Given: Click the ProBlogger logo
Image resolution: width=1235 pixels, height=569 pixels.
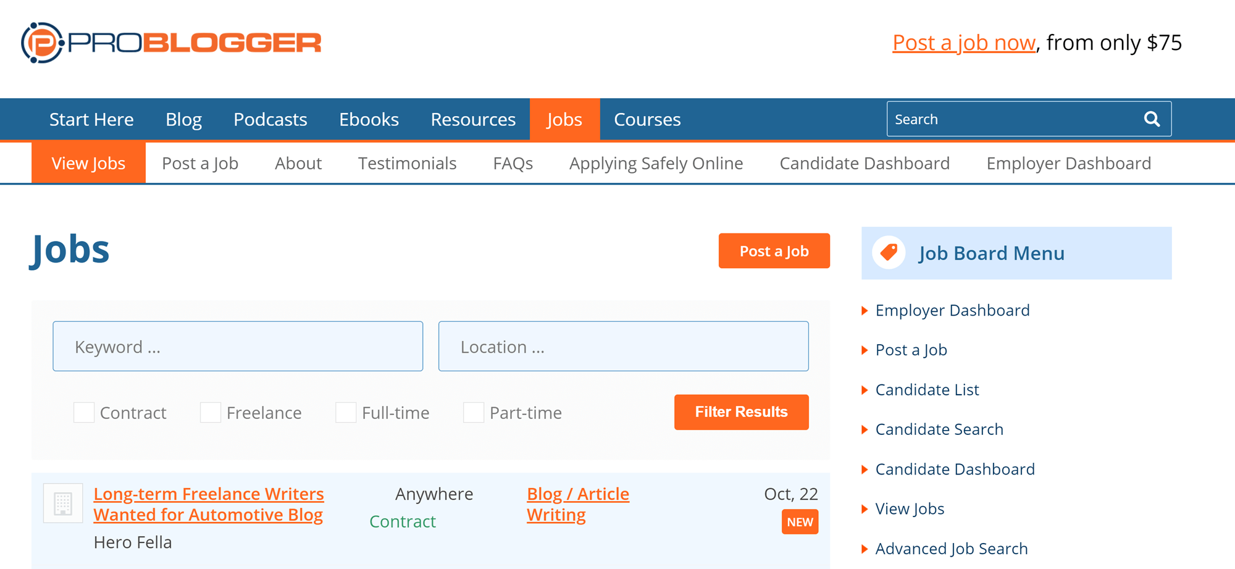Looking at the screenshot, I should 171,42.
